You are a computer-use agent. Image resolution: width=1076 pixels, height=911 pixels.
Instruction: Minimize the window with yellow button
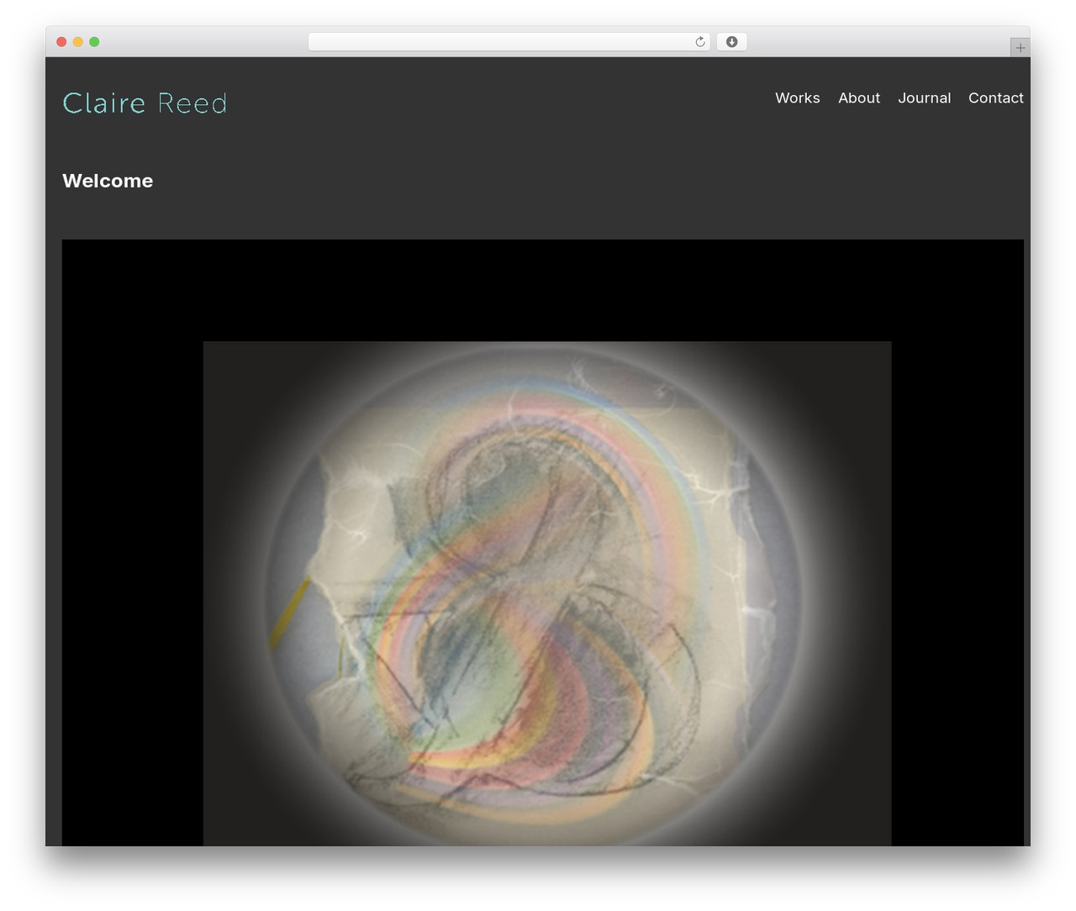[77, 42]
